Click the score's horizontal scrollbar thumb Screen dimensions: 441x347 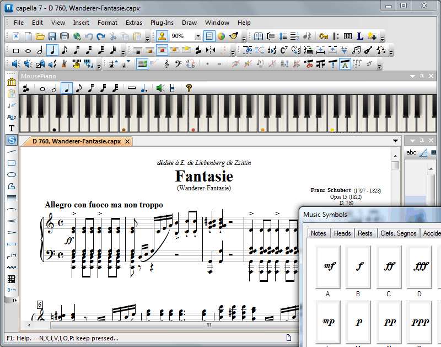[174, 325]
